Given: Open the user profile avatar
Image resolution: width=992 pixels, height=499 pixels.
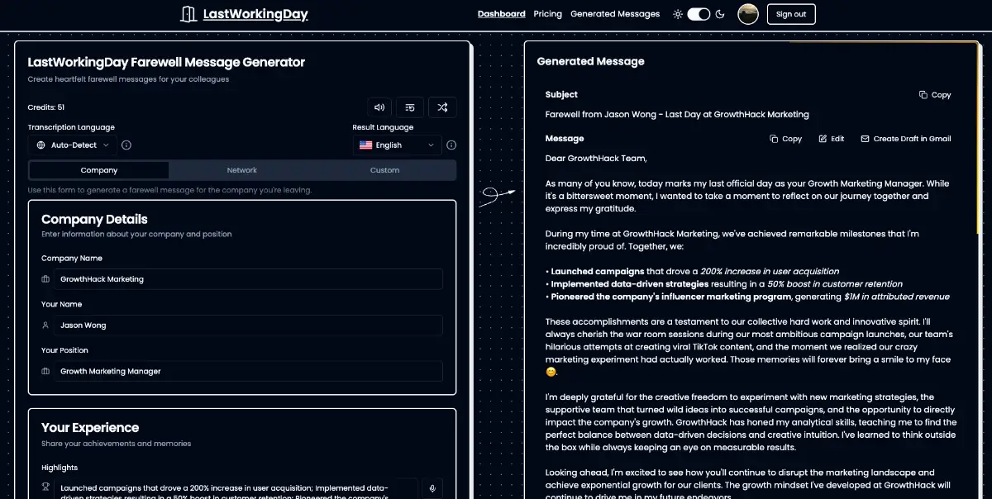Looking at the screenshot, I should 748,14.
